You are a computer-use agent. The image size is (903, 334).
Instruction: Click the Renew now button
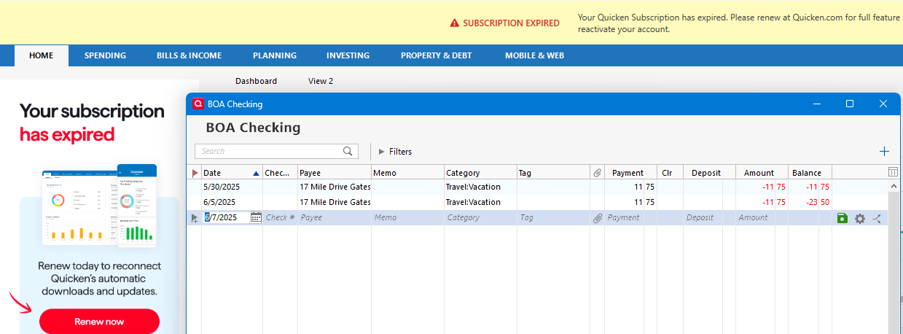coord(99,322)
